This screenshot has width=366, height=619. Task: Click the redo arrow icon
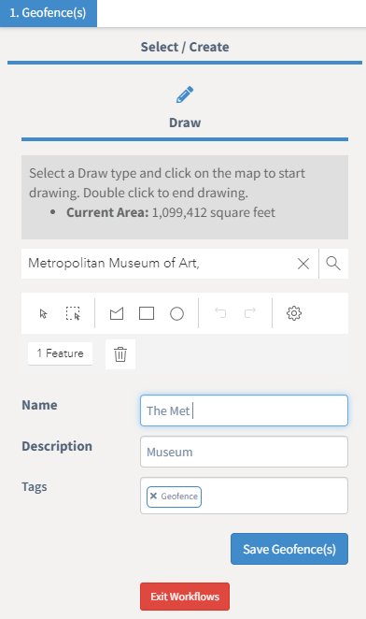(x=250, y=313)
